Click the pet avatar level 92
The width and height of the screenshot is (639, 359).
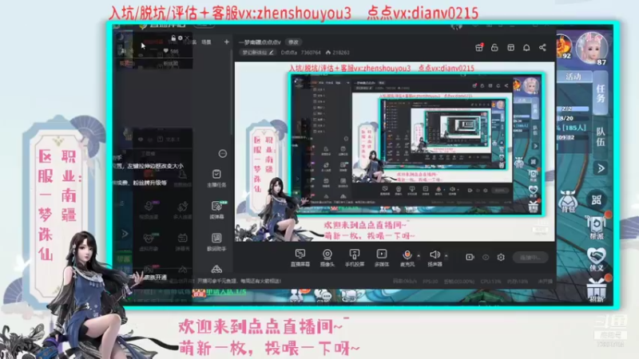564,47
